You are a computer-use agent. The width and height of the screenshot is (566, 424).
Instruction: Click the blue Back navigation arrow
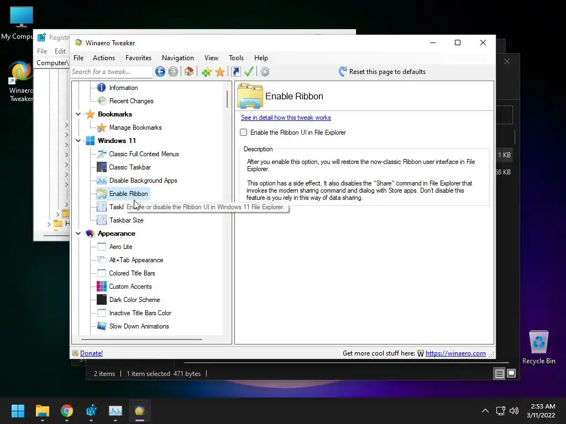pos(160,71)
